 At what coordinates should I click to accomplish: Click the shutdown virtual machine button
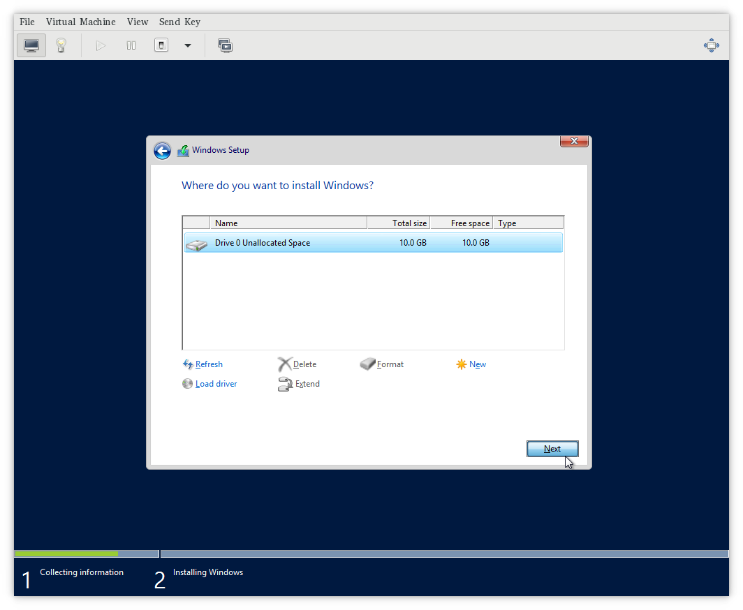click(161, 45)
